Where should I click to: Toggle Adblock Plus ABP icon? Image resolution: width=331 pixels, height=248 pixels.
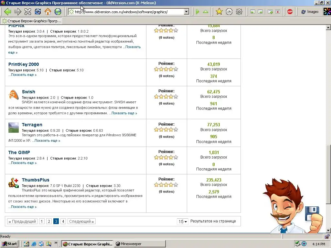coord(290,12)
